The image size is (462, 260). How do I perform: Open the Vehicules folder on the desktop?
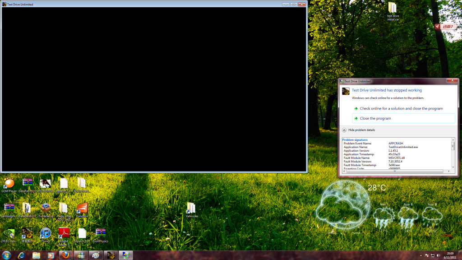coord(192,208)
